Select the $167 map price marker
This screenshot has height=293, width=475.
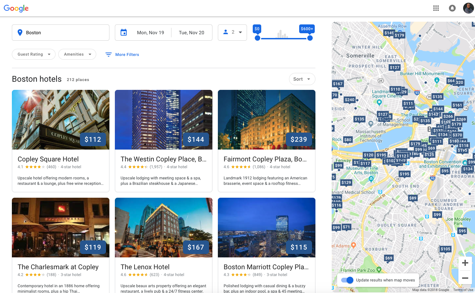(338, 84)
